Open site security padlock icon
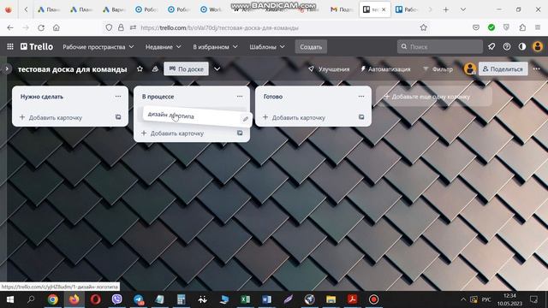The image size is (548, 308). click(x=121, y=27)
